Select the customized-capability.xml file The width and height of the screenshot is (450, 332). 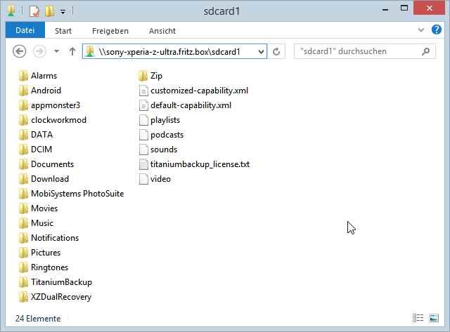(194, 91)
